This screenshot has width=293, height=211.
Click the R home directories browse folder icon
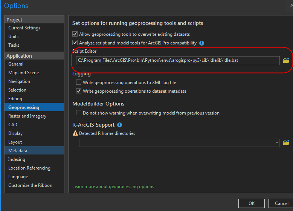(286, 142)
